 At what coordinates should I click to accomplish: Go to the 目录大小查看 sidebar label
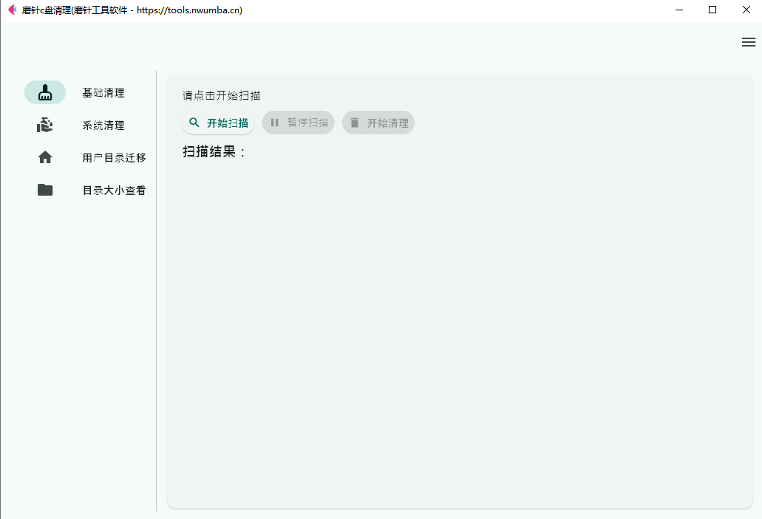[x=114, y=190]
